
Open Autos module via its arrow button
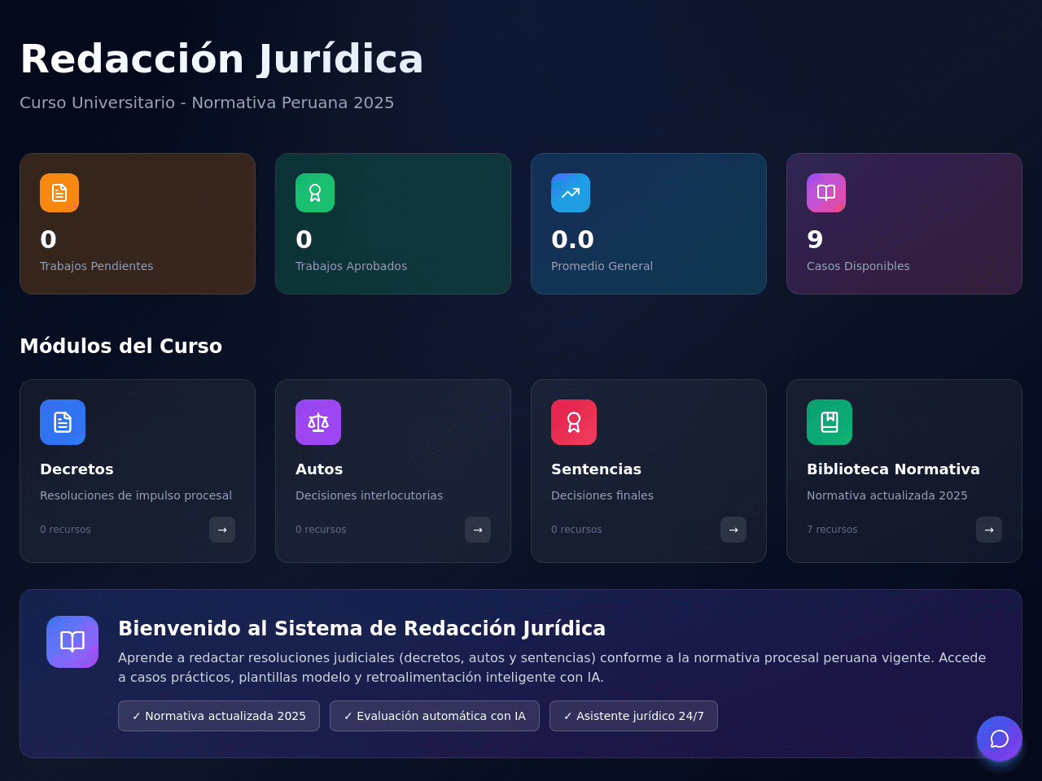tap(478, 530)
